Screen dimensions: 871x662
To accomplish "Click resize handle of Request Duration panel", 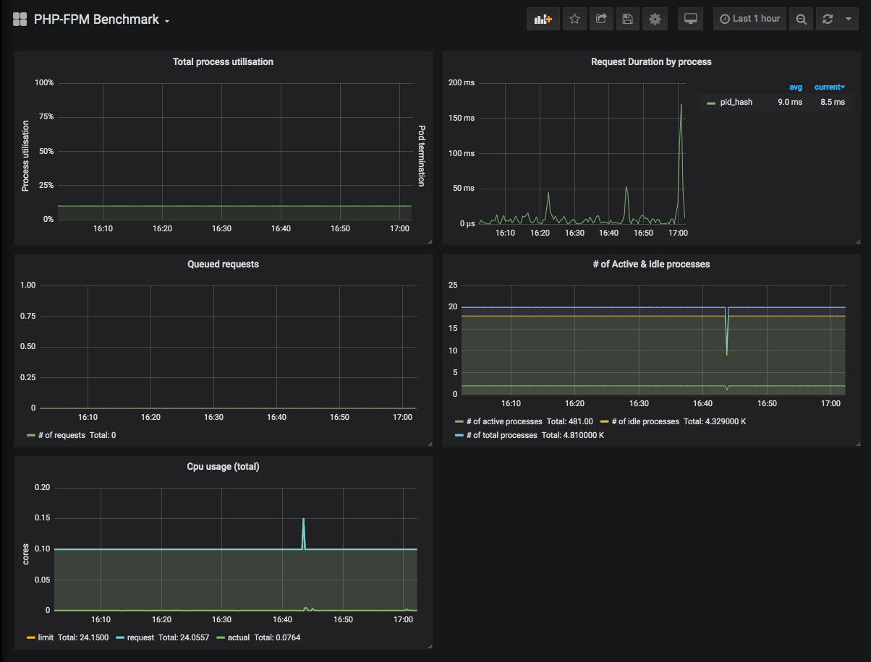I will [858, 241].
